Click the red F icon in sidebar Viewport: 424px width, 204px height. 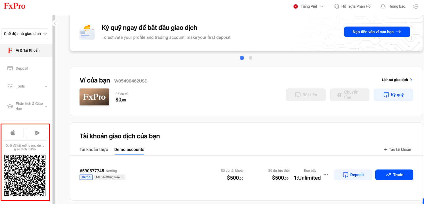coord(10,51)
